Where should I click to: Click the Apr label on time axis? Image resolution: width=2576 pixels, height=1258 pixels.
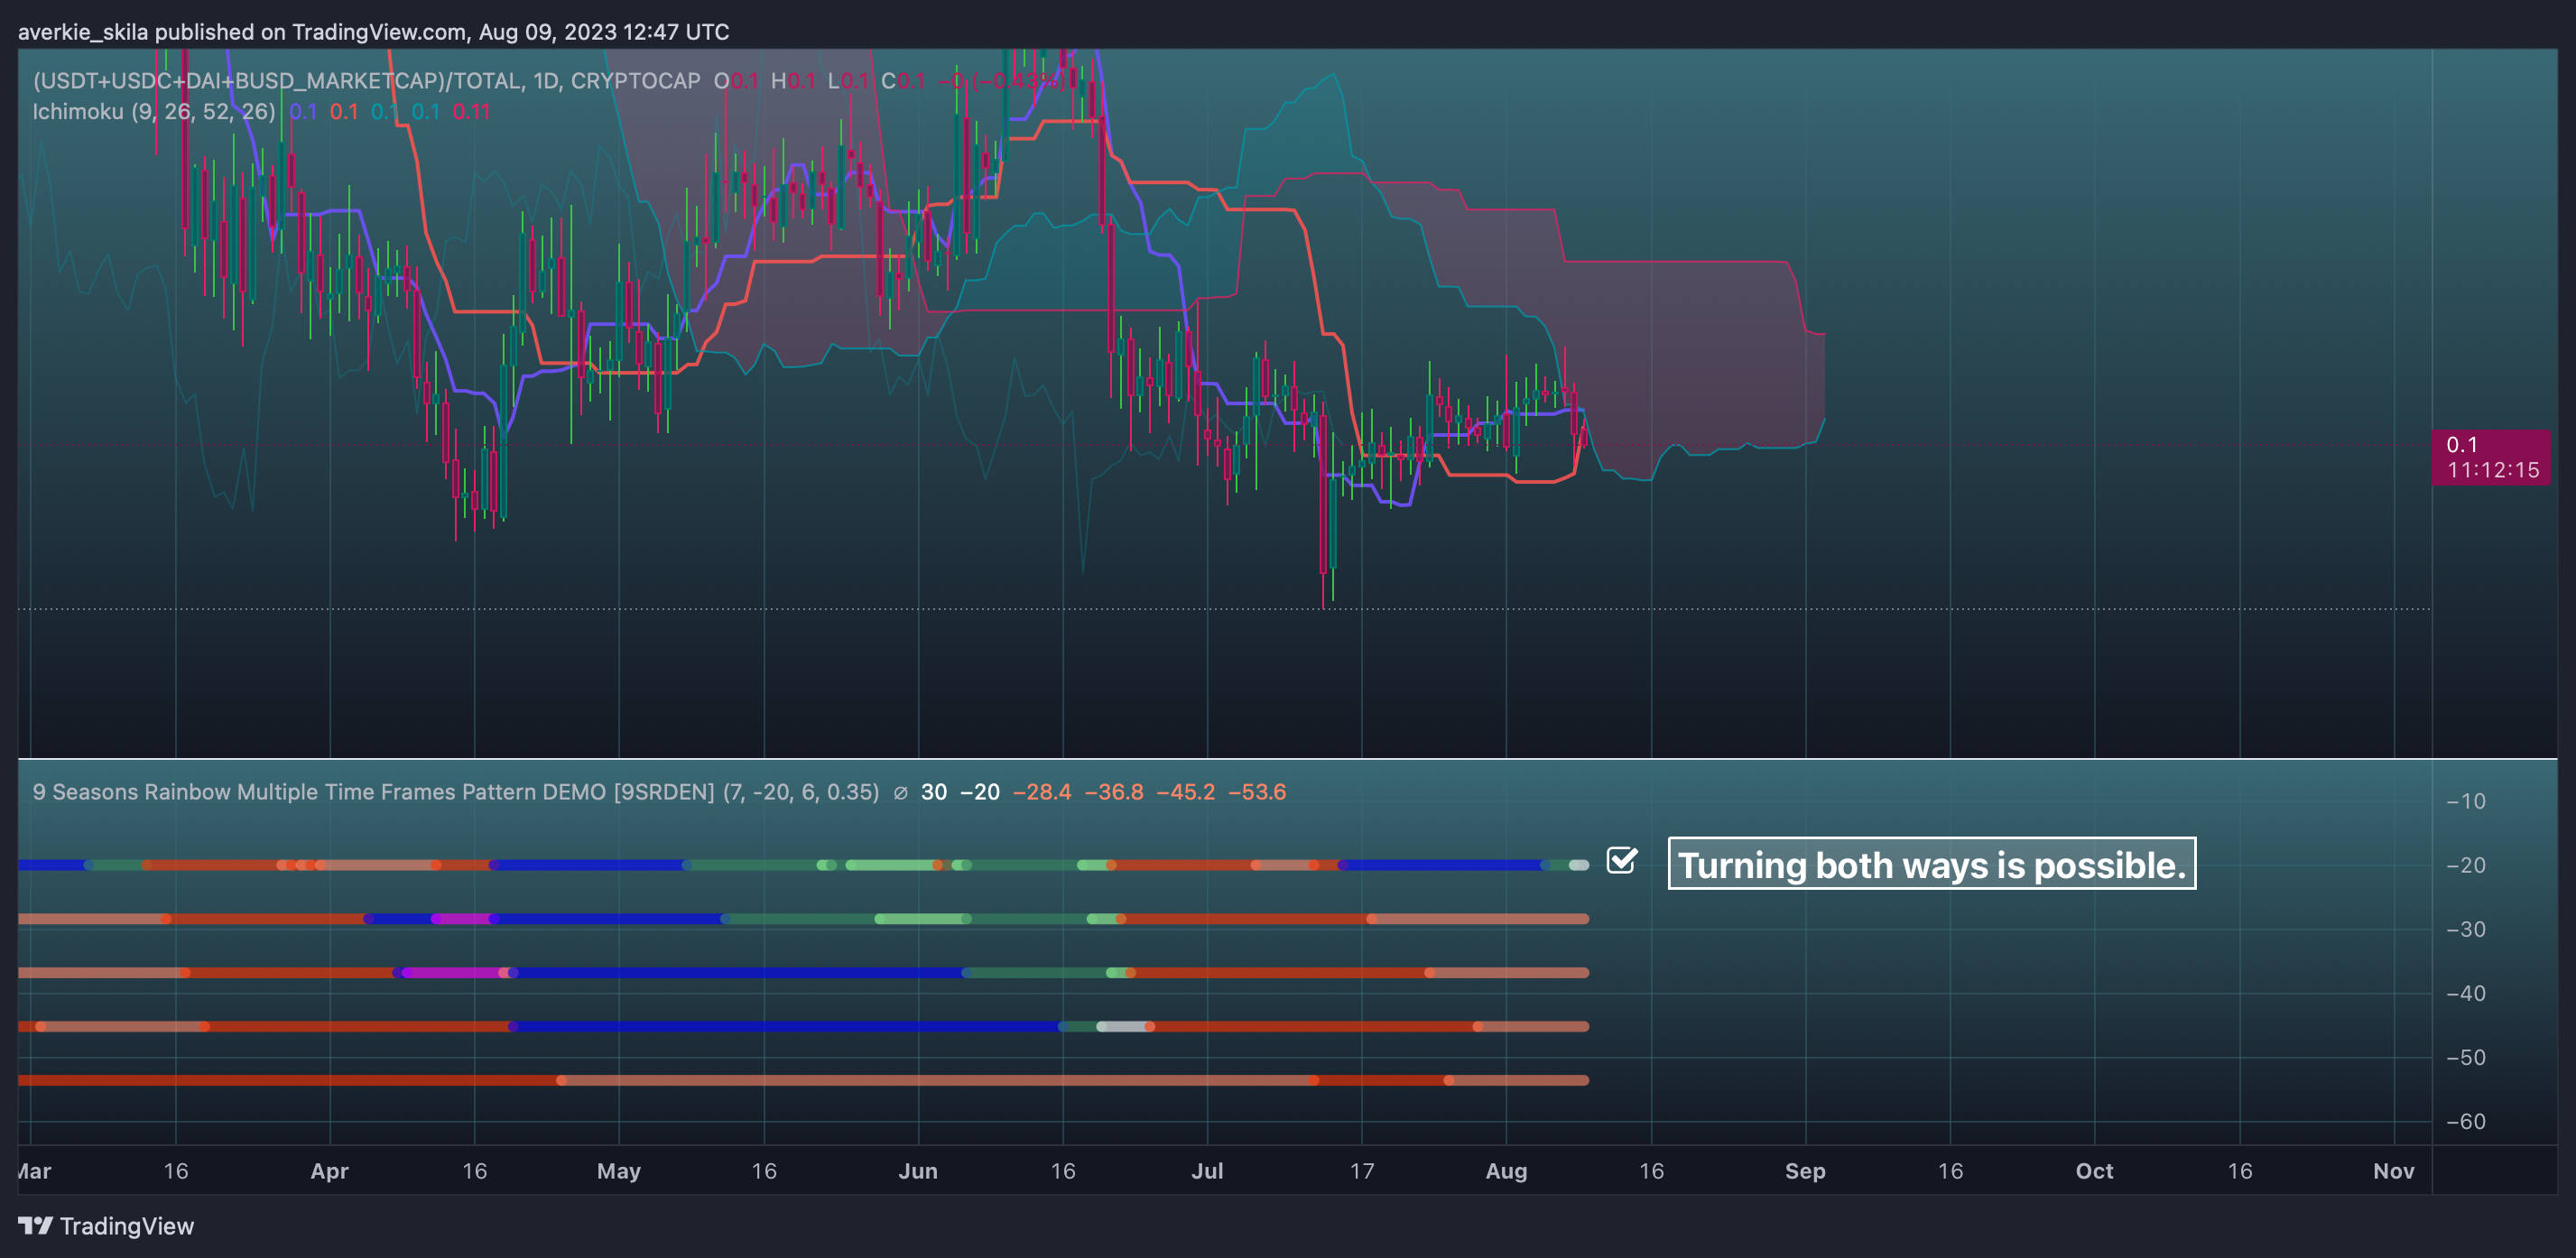point(329,1170)
